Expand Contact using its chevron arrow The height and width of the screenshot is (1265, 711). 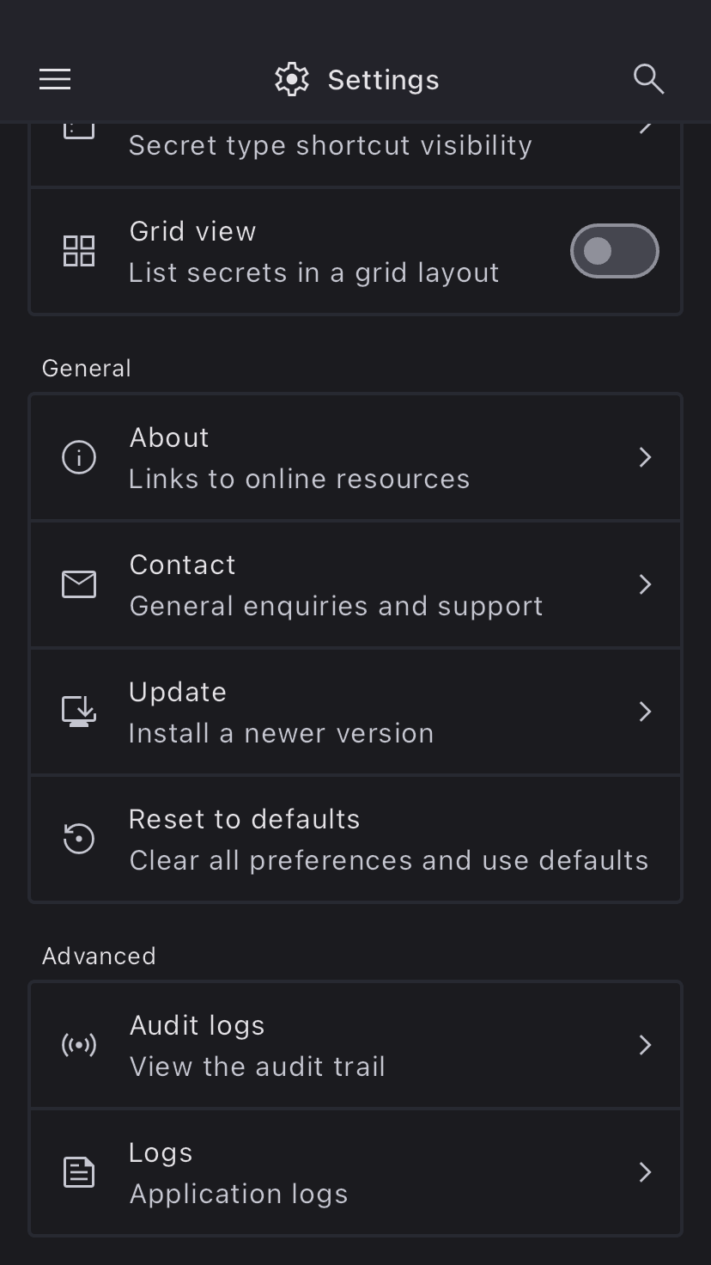(646, 584)
